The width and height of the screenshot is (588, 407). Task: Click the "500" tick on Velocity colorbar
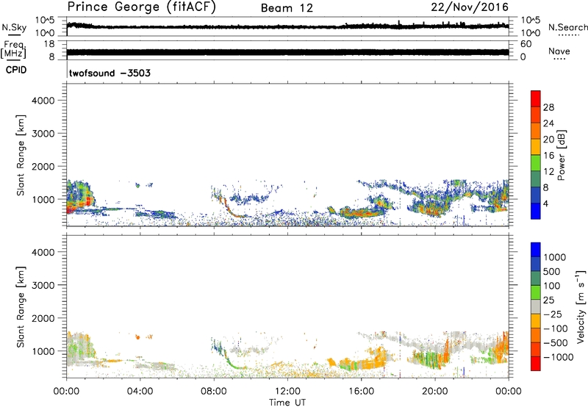(552, 272)
